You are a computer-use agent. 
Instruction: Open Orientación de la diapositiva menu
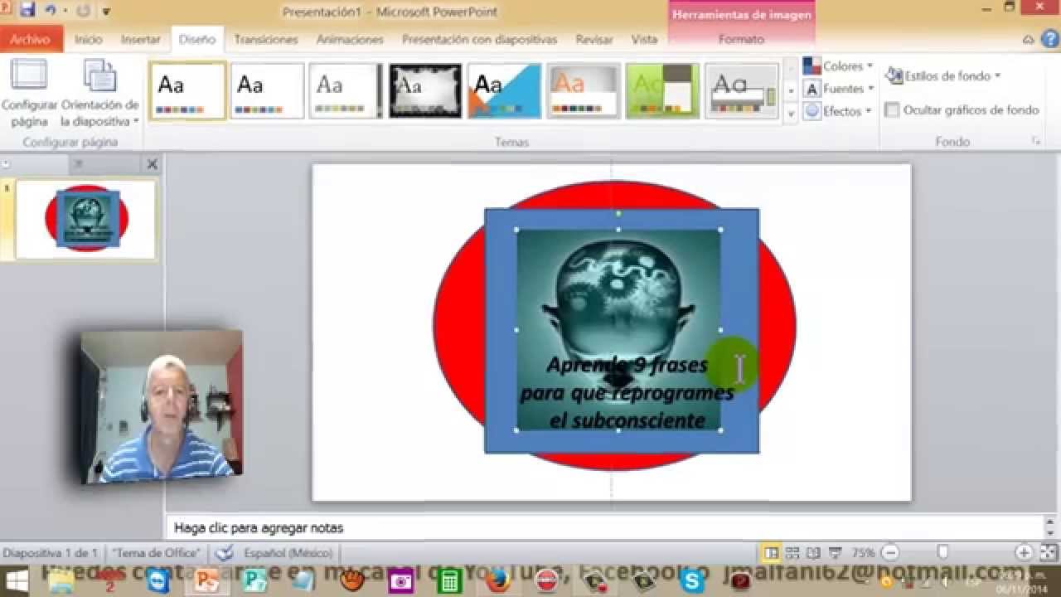(99, 93)
